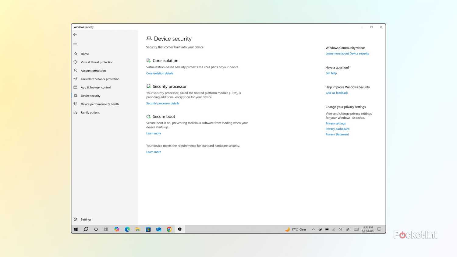Open the volume control in system tray
The height and width of the screenshot is (257, 457).
(x=340, y=229)
